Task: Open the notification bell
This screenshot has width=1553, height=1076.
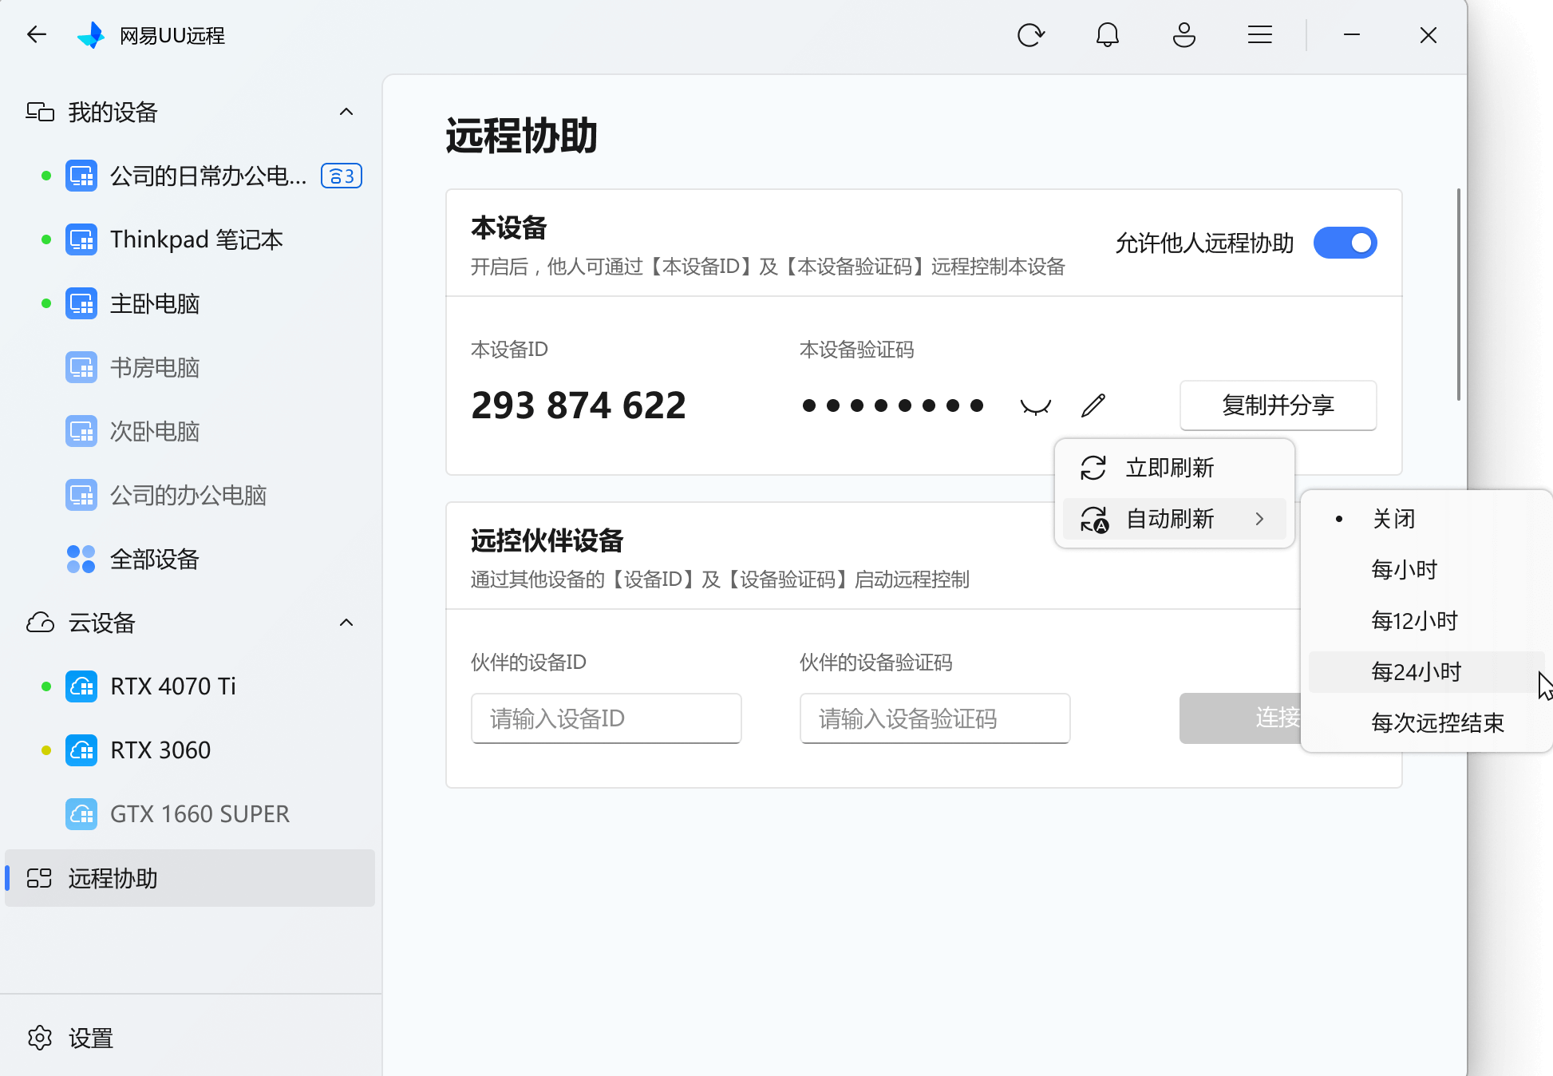Action: coord(1107,35)
